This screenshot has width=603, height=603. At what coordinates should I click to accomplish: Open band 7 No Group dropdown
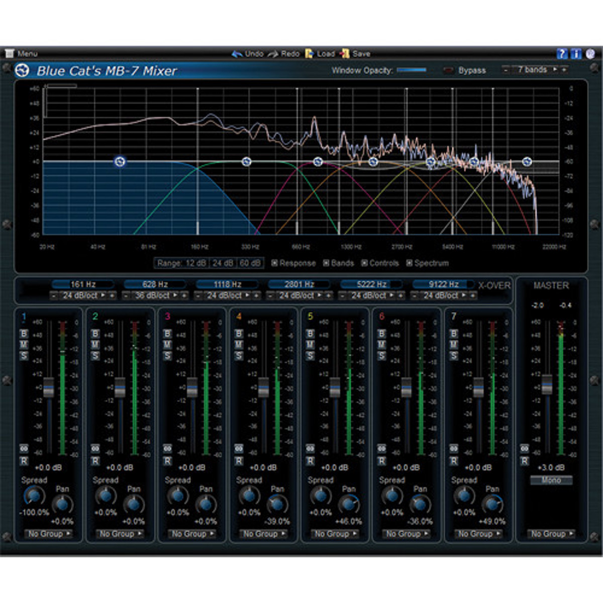point(479,534)
